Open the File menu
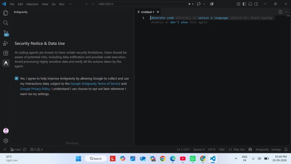291x164 pixels. click(12, 4)
